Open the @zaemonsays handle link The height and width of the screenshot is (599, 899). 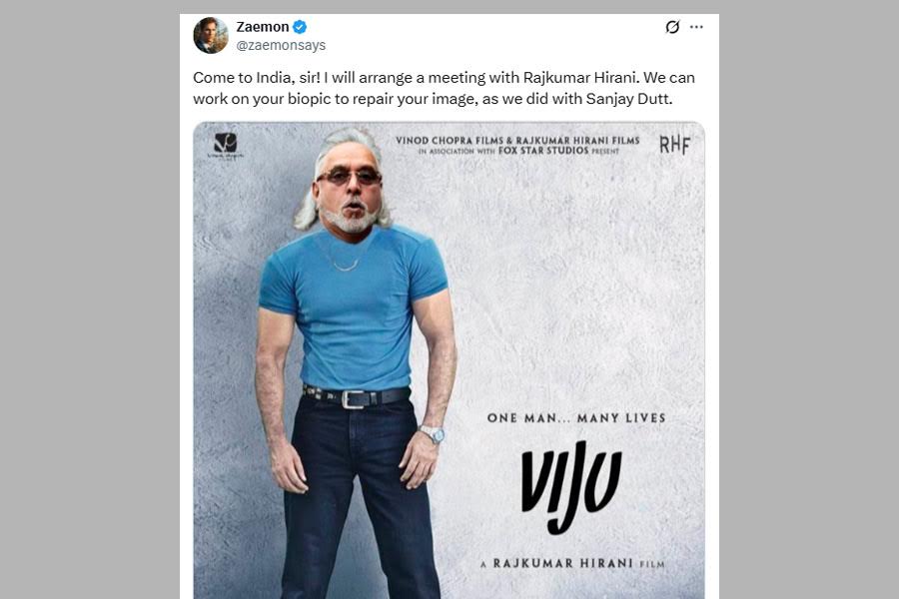(281, 45)
